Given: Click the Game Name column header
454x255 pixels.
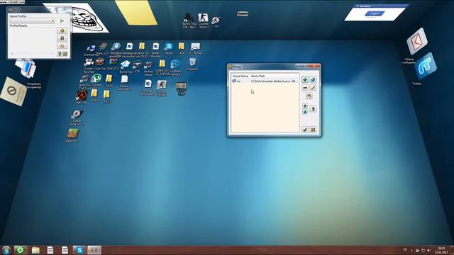Looking at the screenshot, I should (240, 76).
